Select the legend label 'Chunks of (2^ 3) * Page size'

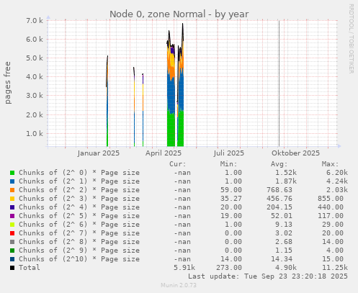coord(79,199)
